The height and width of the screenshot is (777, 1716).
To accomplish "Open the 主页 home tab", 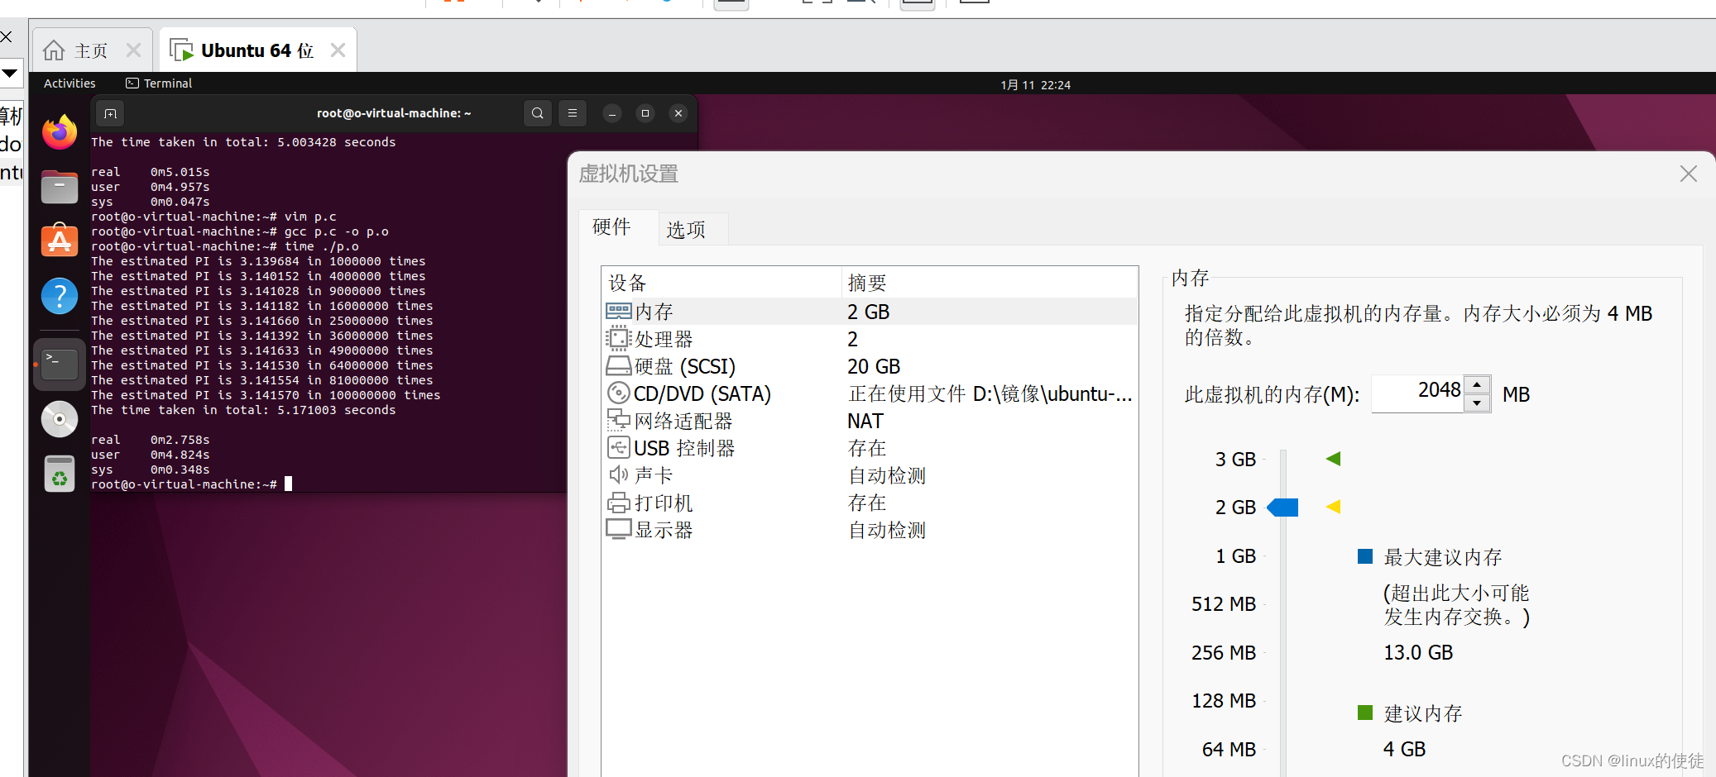I will pos(90,51).
